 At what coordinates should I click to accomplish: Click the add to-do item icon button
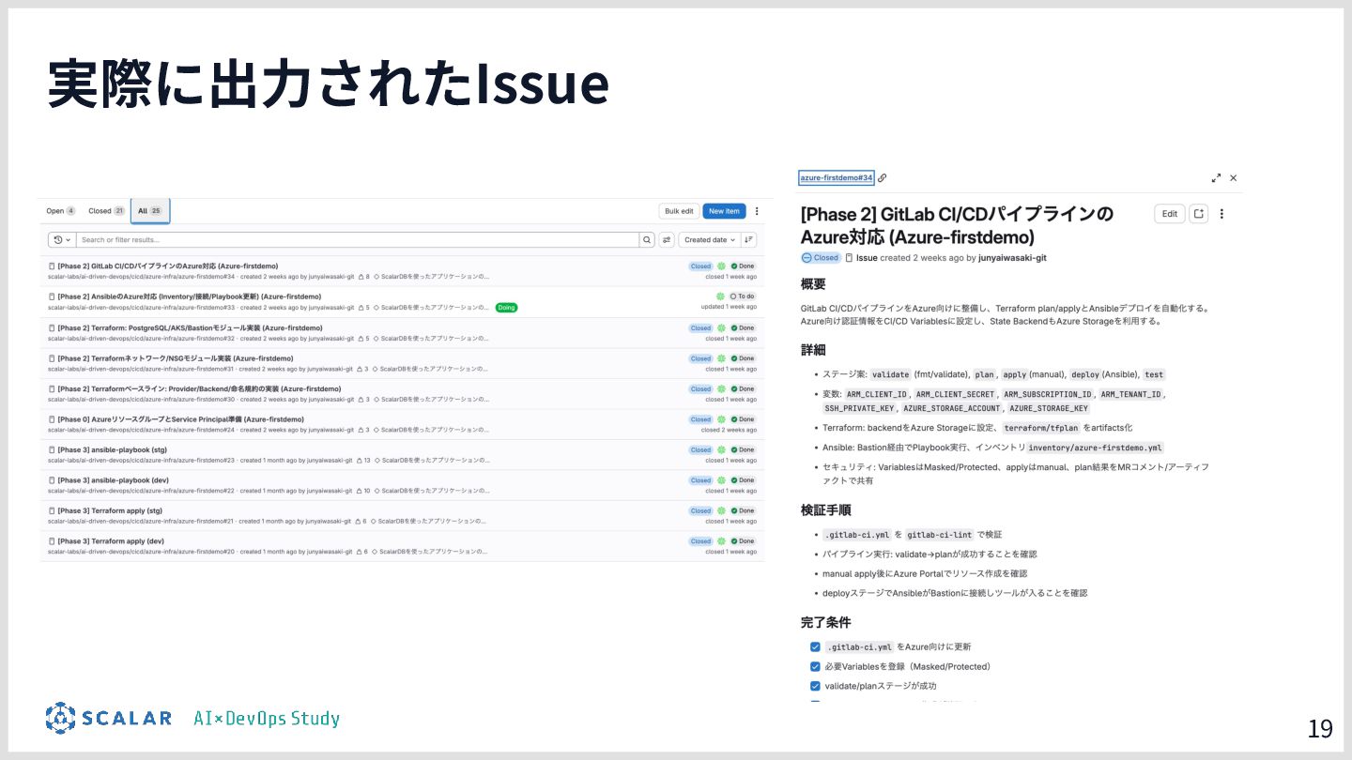(1199, 214)
